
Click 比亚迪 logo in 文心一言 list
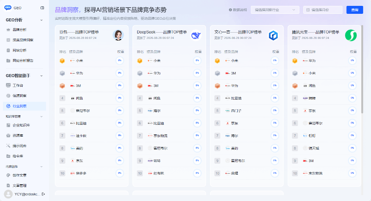click(228, 98)
